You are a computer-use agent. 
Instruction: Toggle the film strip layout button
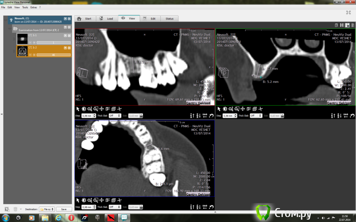[x=342, y=25]
